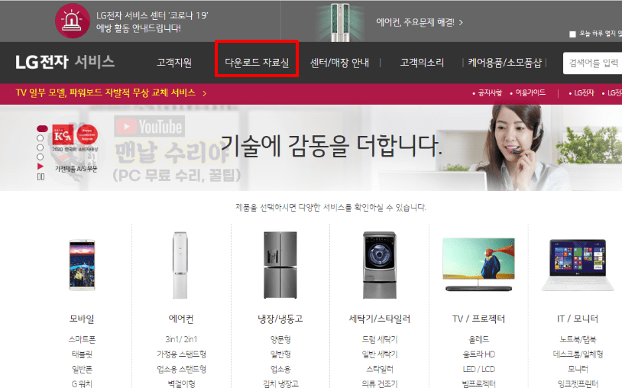622x388 pixels.
Task: Open the 모바일 category heading
Action: 82,318
